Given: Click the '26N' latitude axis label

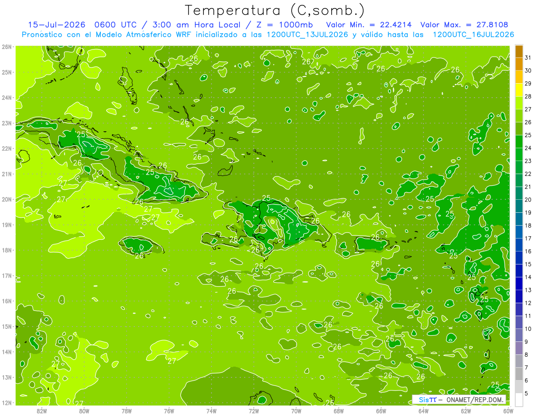Looking at the screenshot, I should (7, 47).
